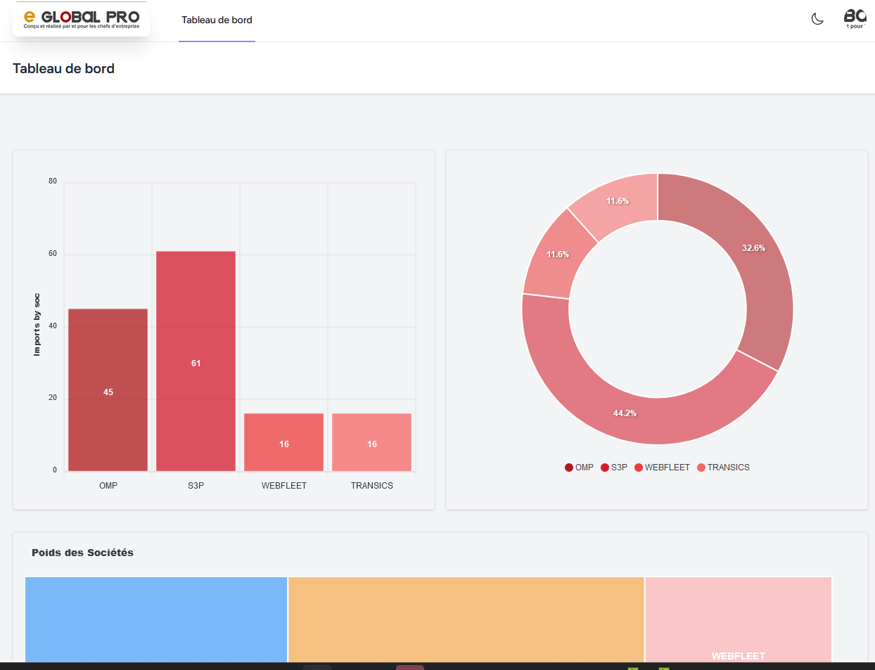Click the Poids des Sociétés heading
This screenshot has width=875, height=670.
pos(82,553)
